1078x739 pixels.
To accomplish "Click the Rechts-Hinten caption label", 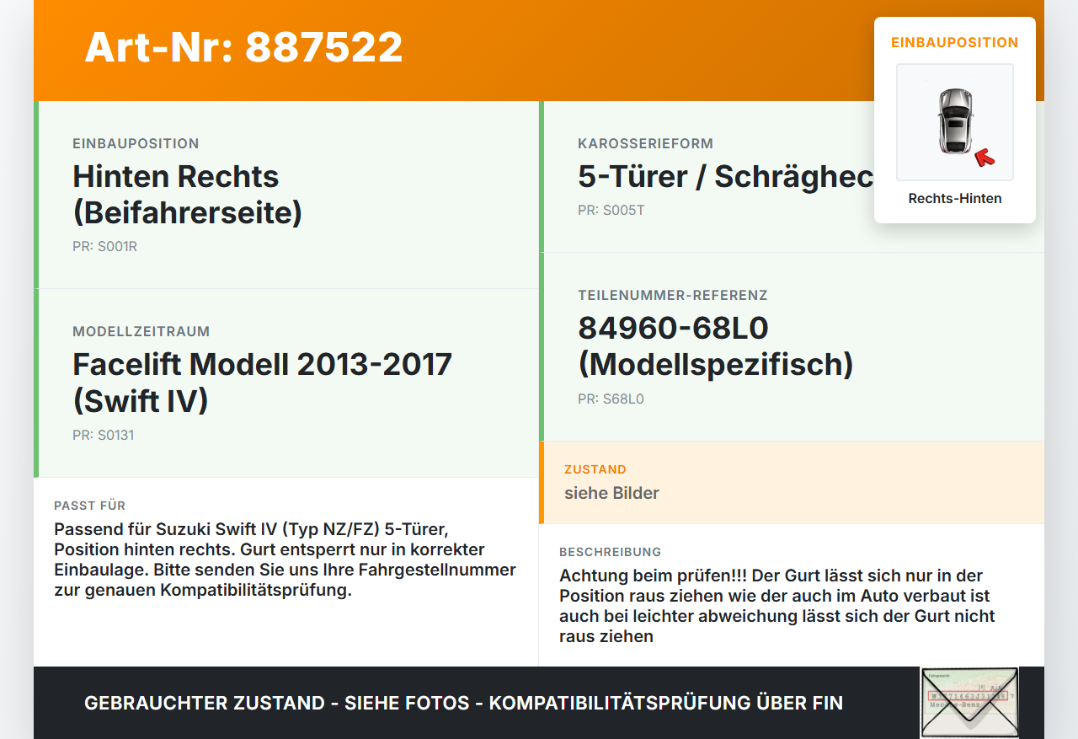I will pos(955,199).
